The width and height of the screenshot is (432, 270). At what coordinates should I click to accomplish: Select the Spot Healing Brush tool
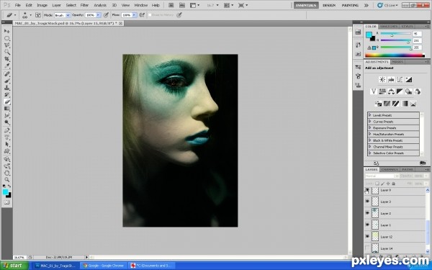[7, 74]
